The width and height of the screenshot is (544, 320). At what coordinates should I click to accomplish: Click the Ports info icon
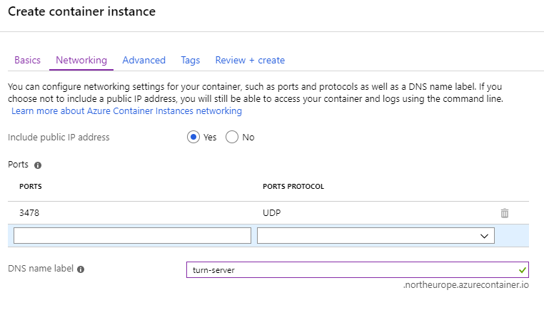click(x=38, y=165)
